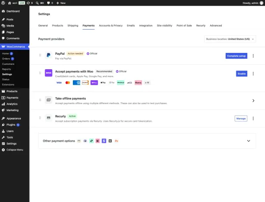Switch to Advanced settings tab
This screenshot has width=265, height=202.
216,26
